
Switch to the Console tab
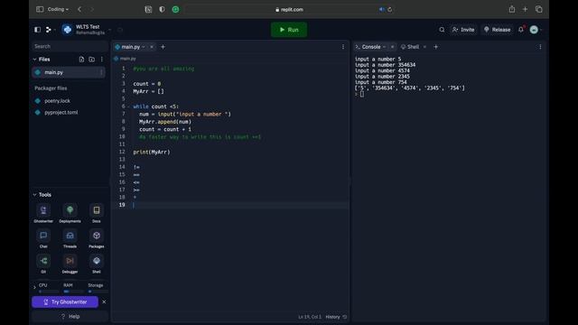click(x=371, y=47)
